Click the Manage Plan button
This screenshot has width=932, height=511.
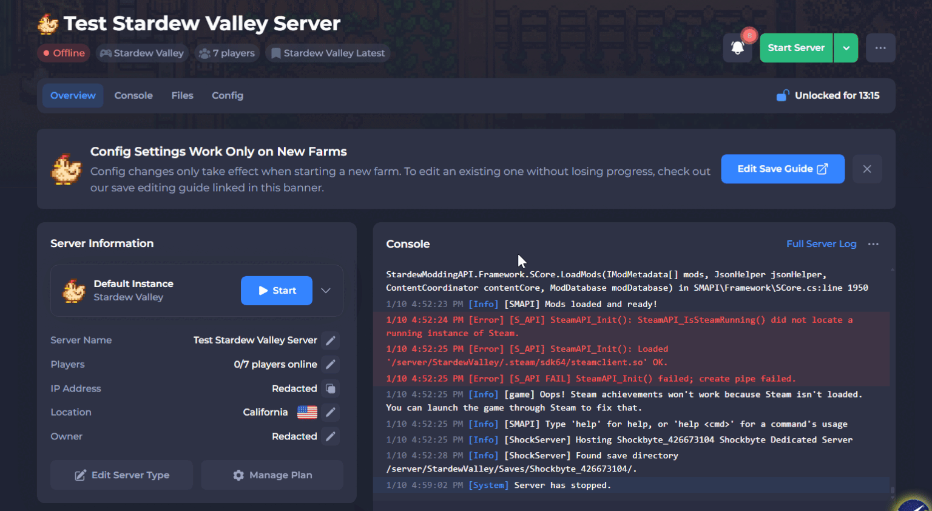(272, 475)
